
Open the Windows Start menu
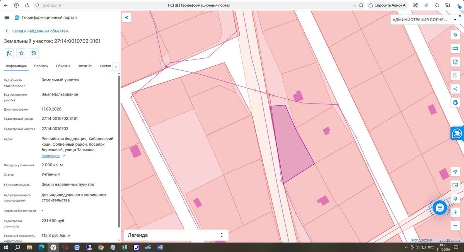6,247
